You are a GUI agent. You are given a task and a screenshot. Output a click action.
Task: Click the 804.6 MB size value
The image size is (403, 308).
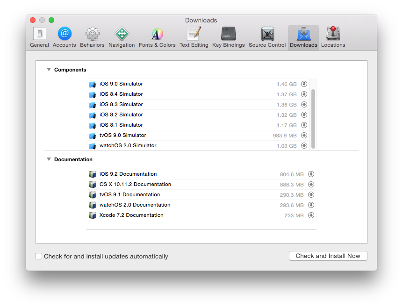[x=292, y=174]
